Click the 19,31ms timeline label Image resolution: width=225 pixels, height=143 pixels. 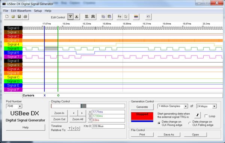[147, 24]
